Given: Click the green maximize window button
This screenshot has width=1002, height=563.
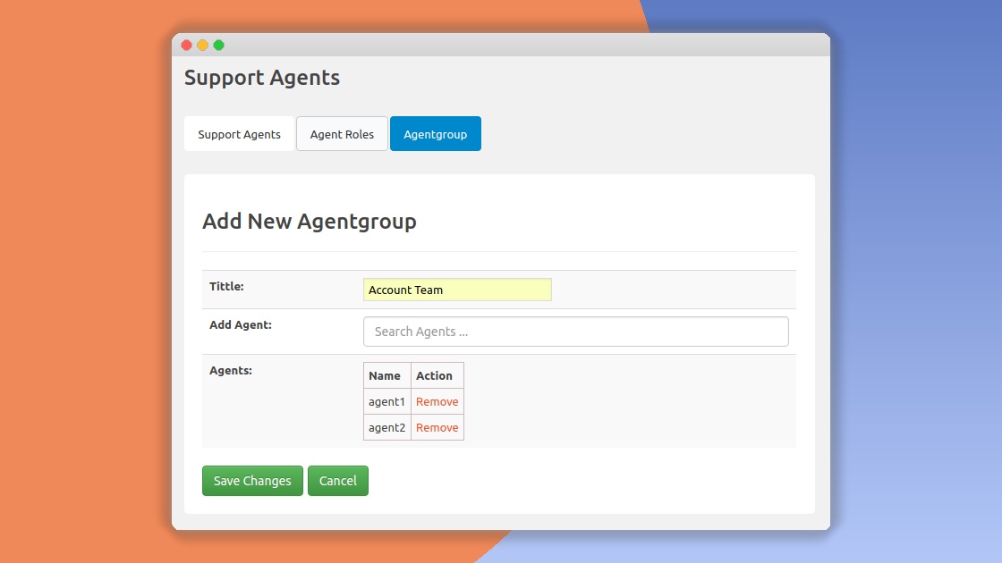Looking at the screenshot, I should (218, 46).
